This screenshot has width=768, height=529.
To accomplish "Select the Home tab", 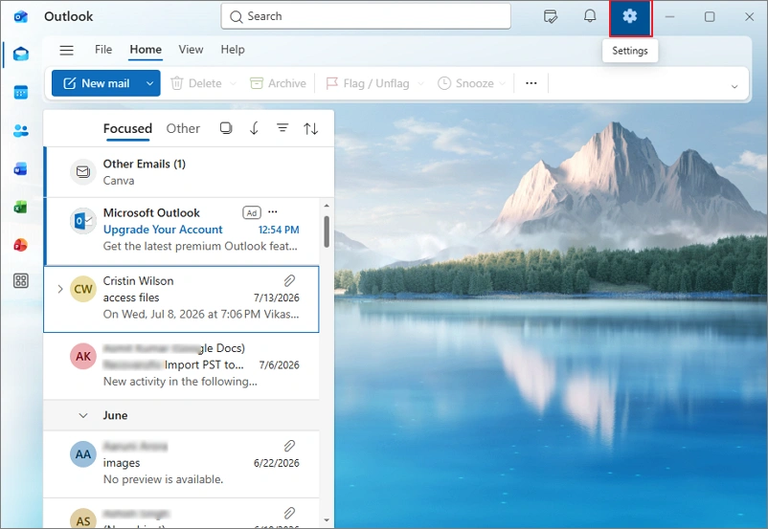I will (146, 50).
